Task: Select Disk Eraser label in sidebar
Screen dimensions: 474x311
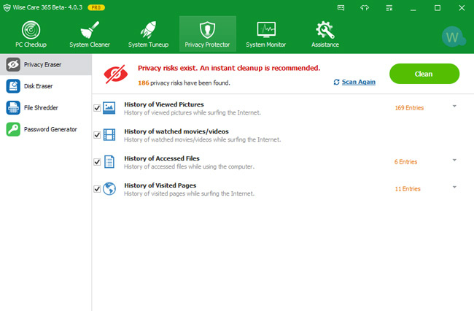Action: click(x=38, y=86)
